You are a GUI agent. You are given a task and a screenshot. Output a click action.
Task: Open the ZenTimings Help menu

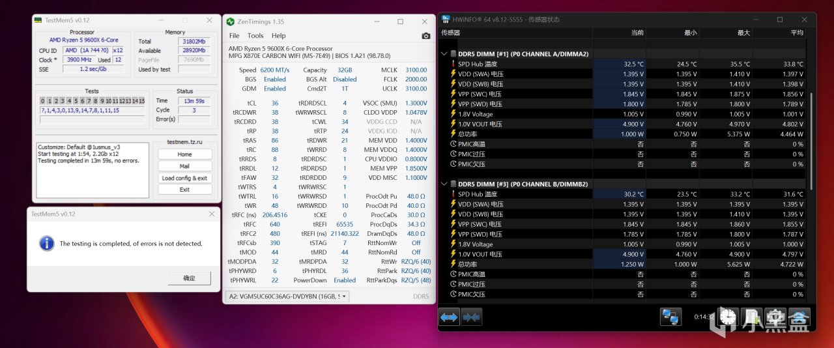279,36
